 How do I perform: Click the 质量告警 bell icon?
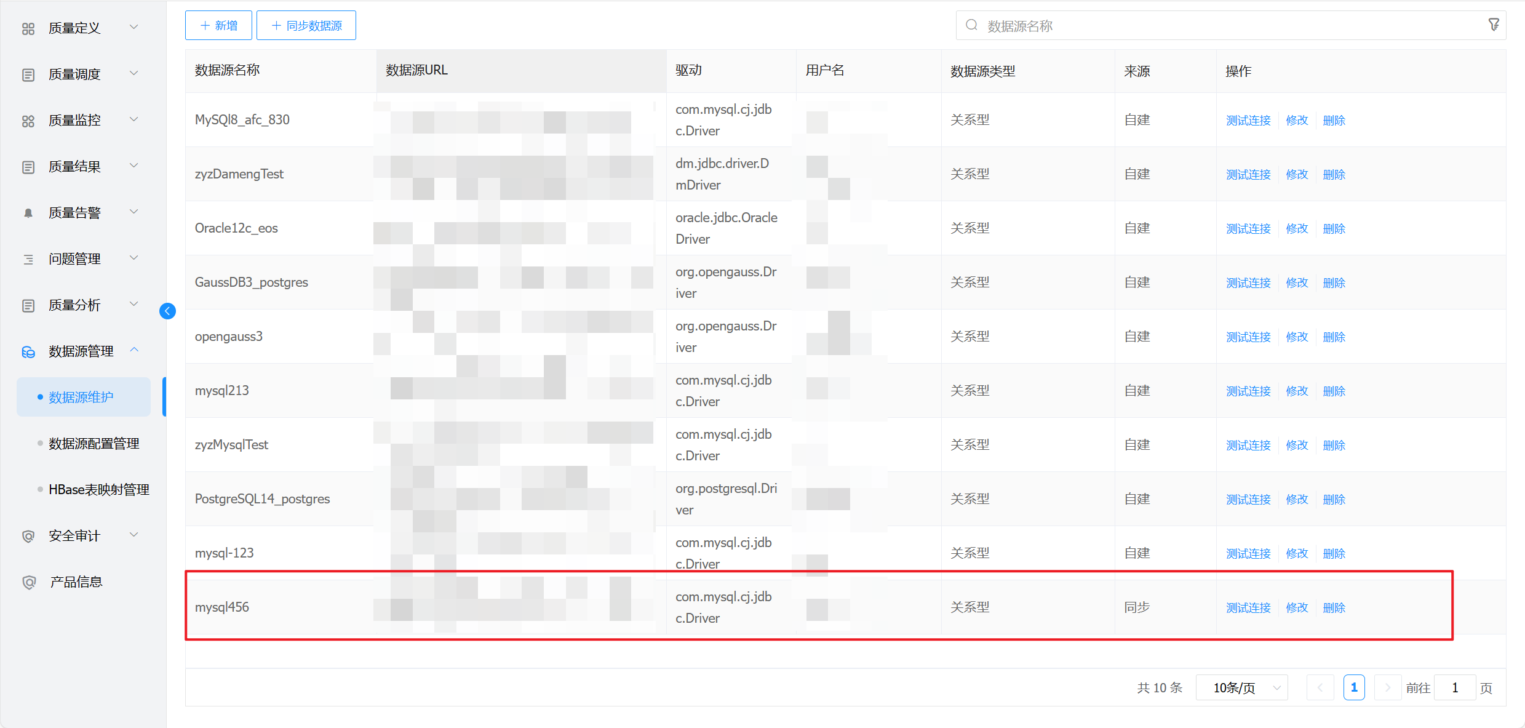[x=28, y=214]
